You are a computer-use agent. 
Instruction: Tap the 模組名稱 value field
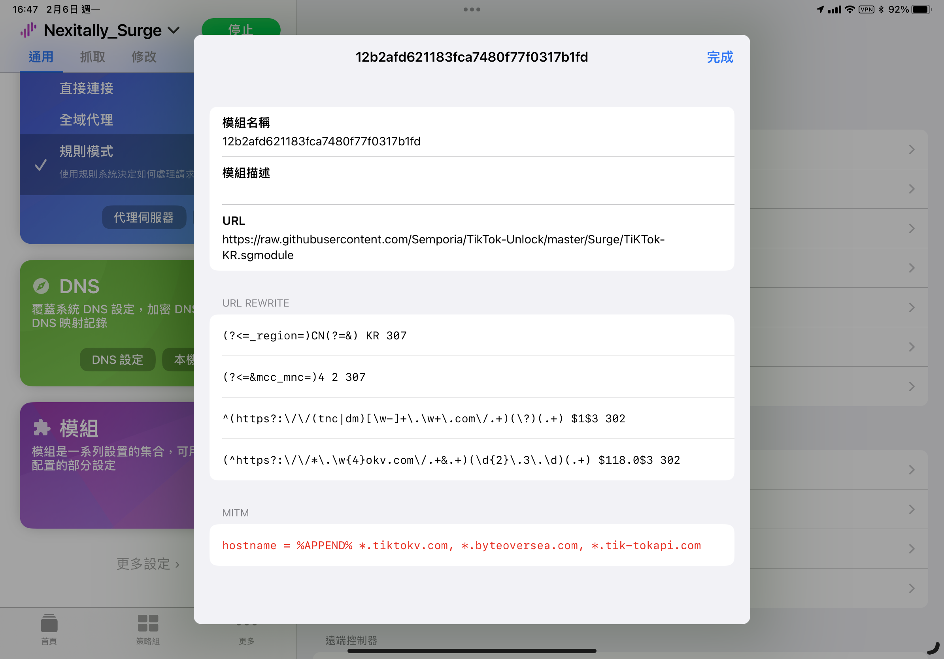pyautogui.click(x=321, y=141)
